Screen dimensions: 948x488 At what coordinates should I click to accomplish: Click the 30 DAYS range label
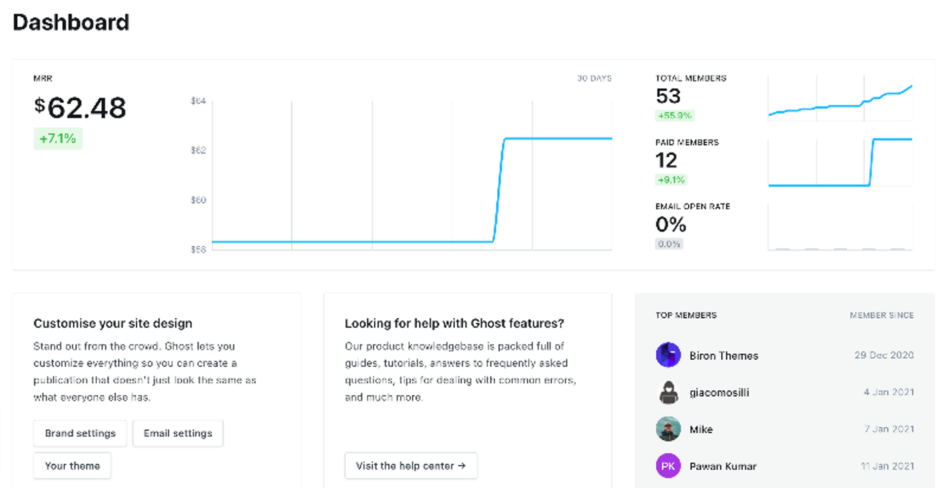[594, 78]
